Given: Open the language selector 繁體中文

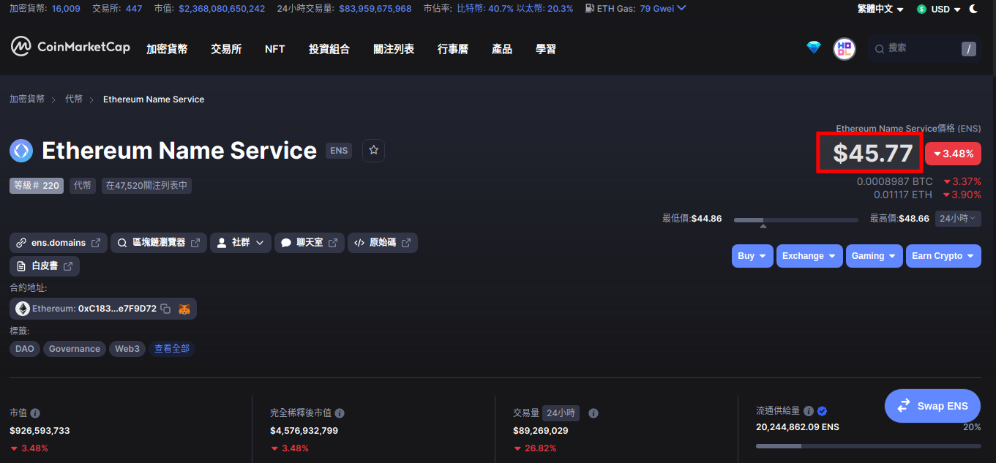Looking at the screenshot, I should pos(880,9).
